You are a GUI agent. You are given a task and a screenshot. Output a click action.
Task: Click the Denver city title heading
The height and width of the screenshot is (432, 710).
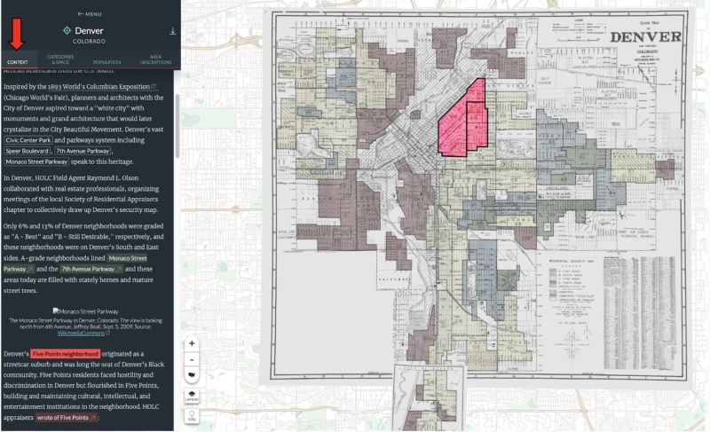90,30
